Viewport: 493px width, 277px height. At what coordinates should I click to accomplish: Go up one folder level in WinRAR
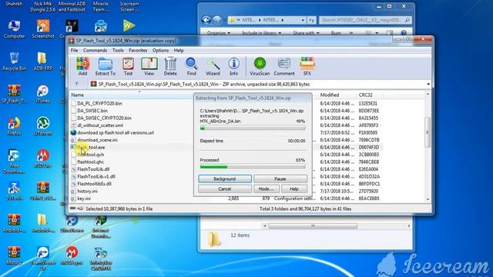(77, 84)
